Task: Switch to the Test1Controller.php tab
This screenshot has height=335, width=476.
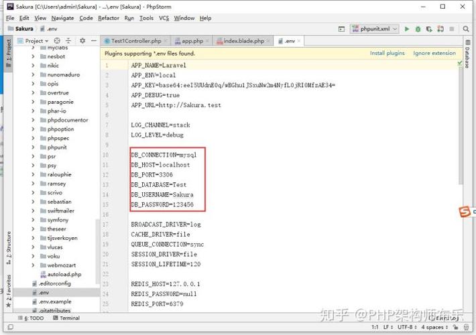Action: (136, 41)
